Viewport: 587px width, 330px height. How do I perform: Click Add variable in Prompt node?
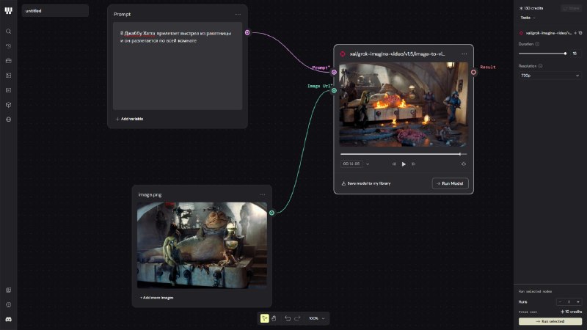(129, 119)
